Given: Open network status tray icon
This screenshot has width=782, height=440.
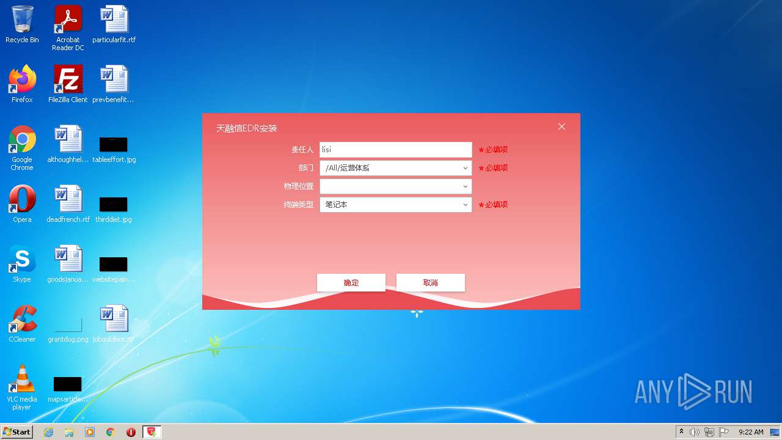Looking at the screenshot, I should pos(709,432).
